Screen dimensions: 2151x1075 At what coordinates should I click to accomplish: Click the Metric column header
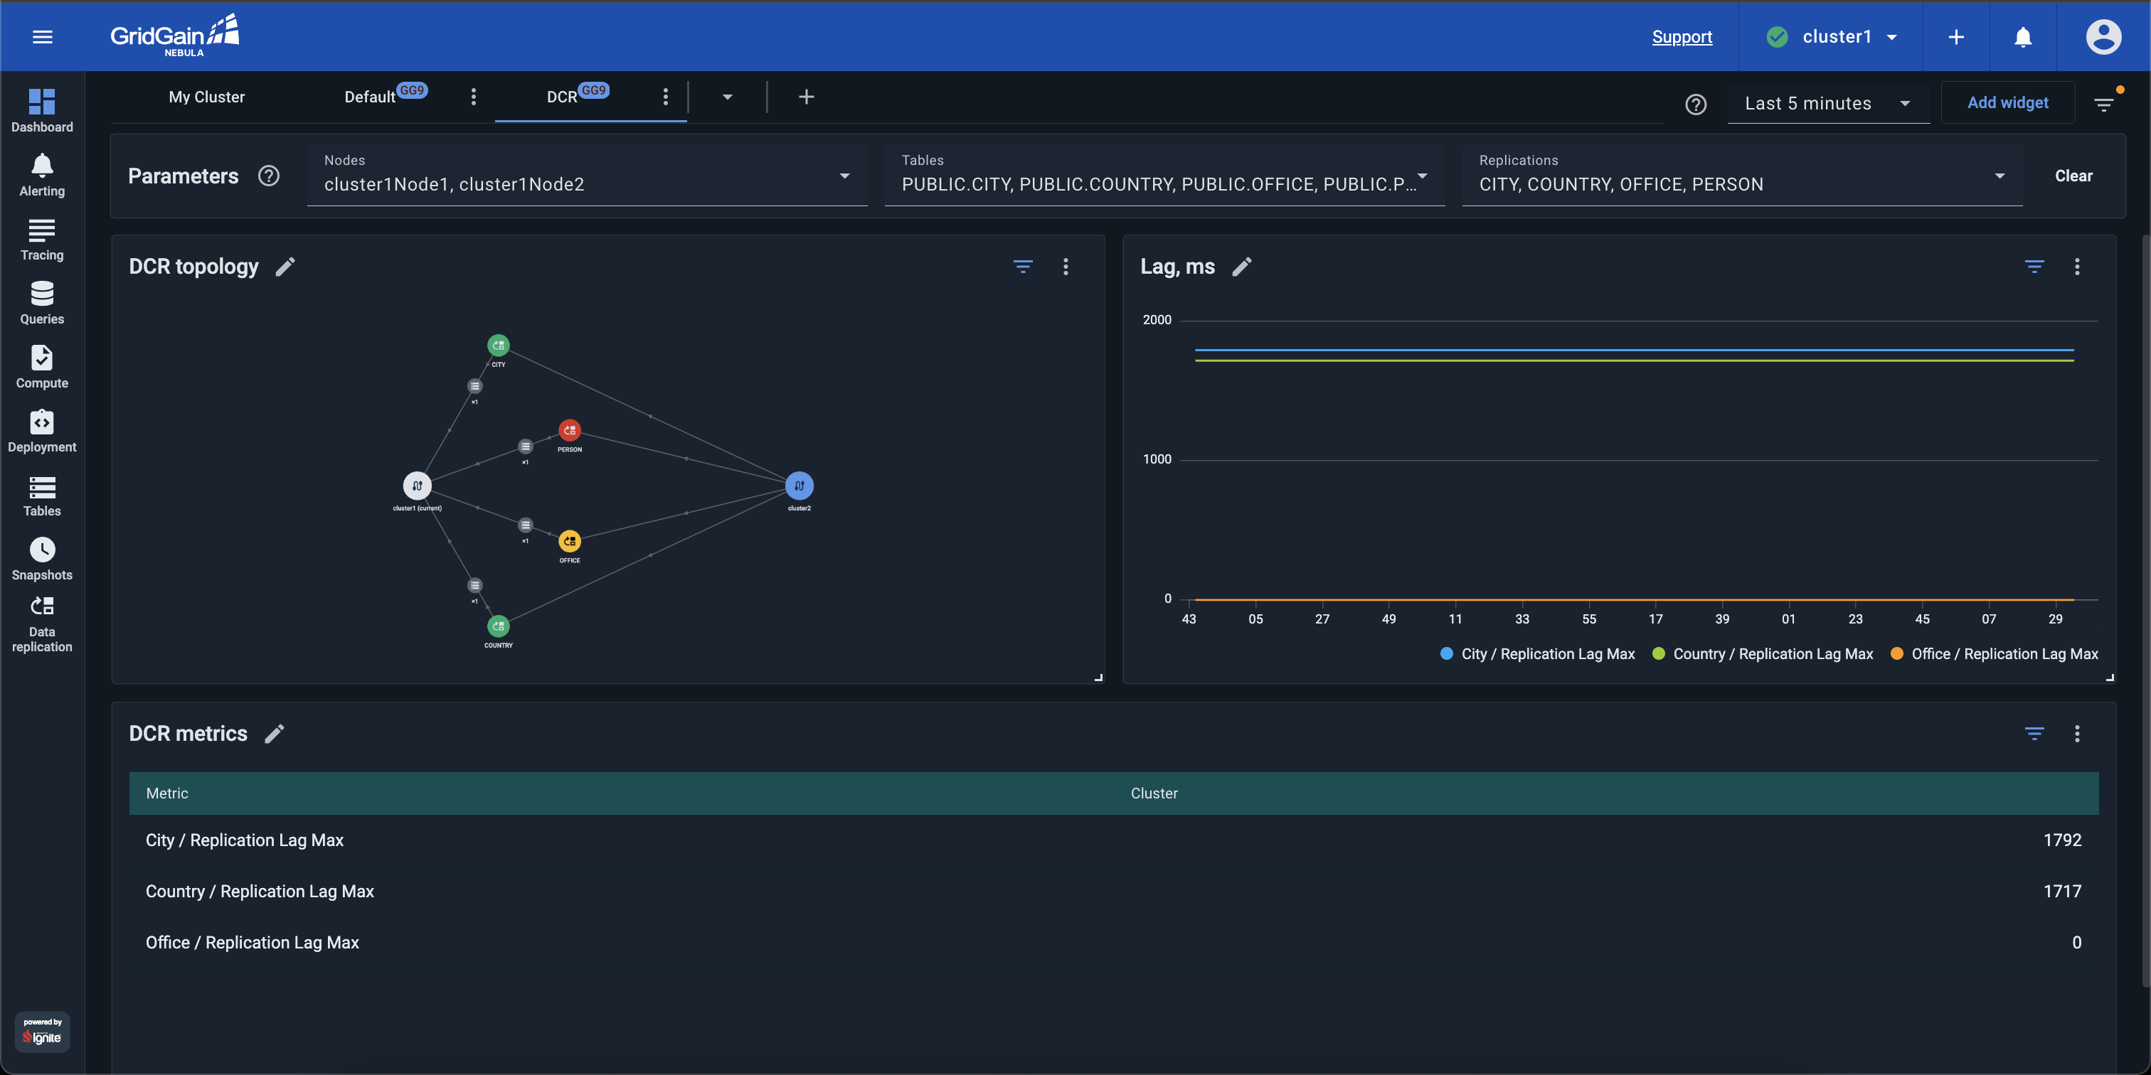click(x=167, y=793)
